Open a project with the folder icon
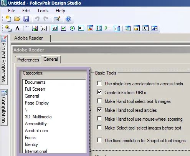Viewport: 190px width, 156px height. (x=17, y=19)
